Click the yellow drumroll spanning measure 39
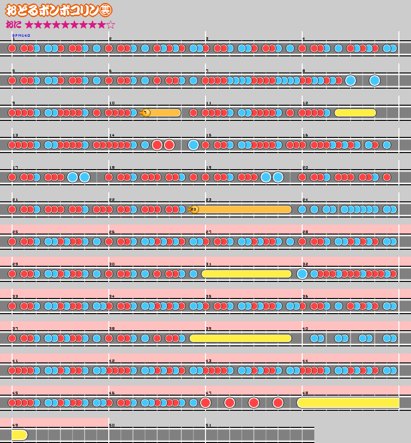The height and width of the screenshot is (443, 411). pyautogui.click(x=241, y=338)
